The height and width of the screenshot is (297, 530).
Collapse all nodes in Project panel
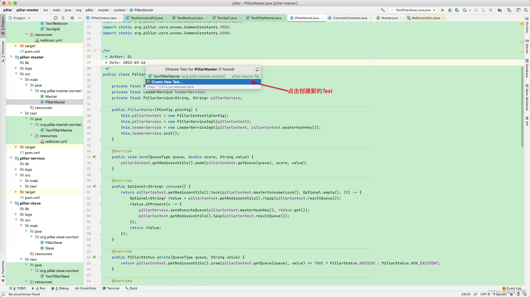[x=63, y=18]
